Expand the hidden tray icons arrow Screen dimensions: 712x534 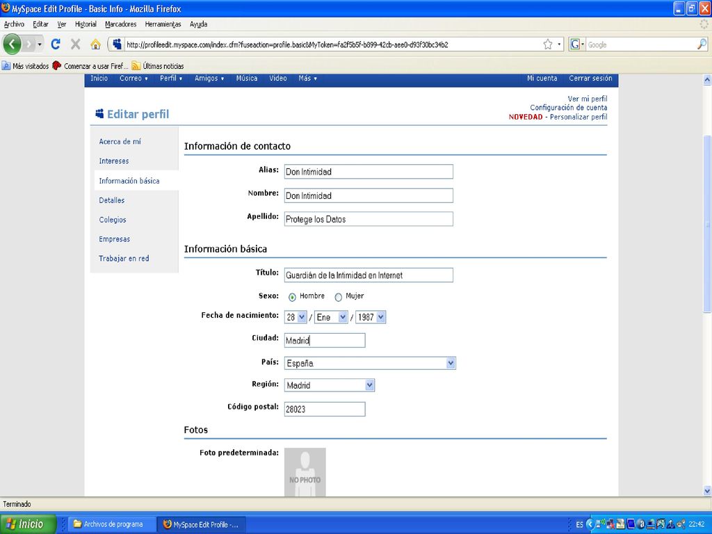(x=590, y=524)
